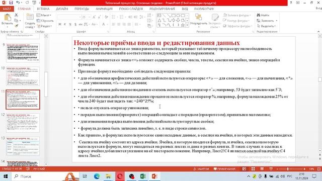The width and height of the screenshot is (322, 181).
Task: Start slideshow from quick access toolbar icon
Action: click(x=34, y=3)
